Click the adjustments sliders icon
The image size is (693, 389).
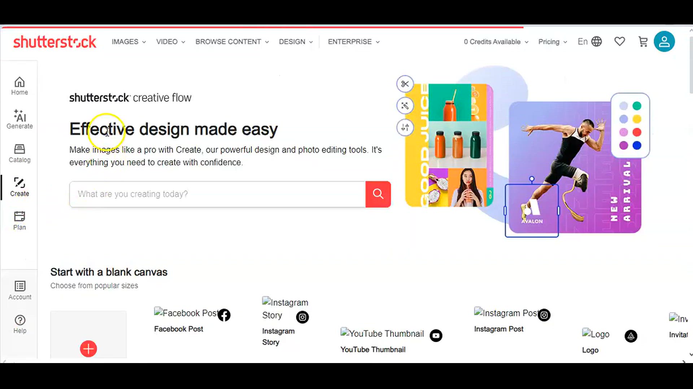(x=405, y=127)
